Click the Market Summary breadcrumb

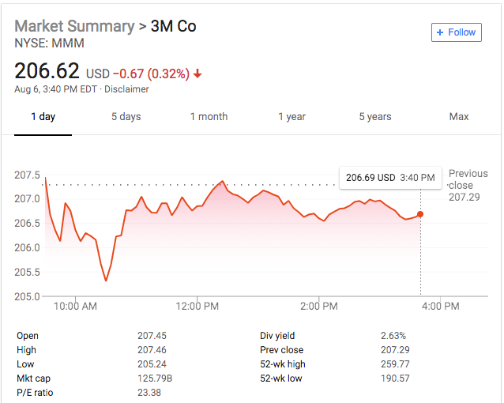click(x=74, y=26)
